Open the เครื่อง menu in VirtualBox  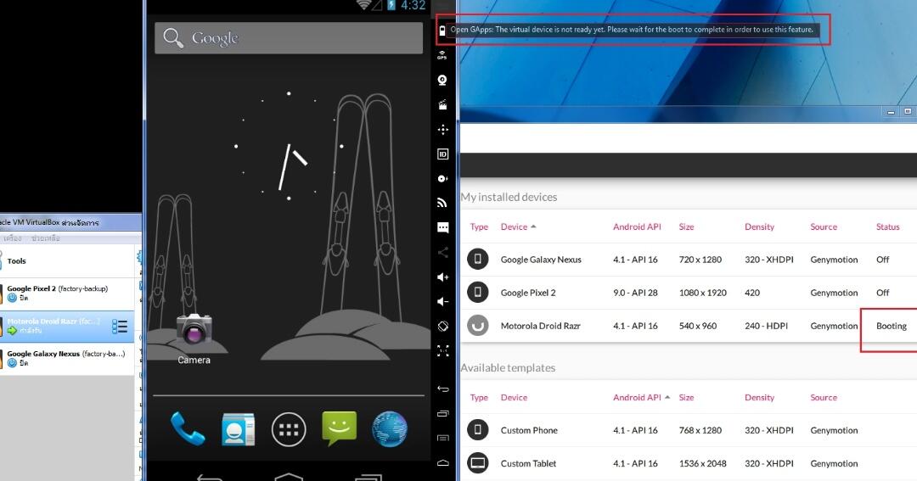(x=12, y=238)
